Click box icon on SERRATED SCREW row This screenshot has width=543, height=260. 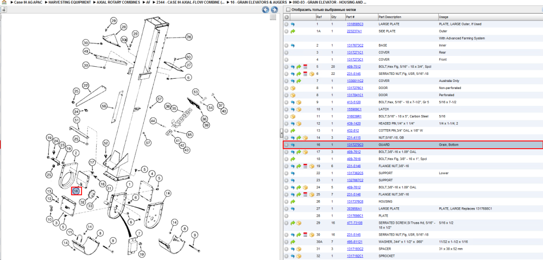coord(299,223)
